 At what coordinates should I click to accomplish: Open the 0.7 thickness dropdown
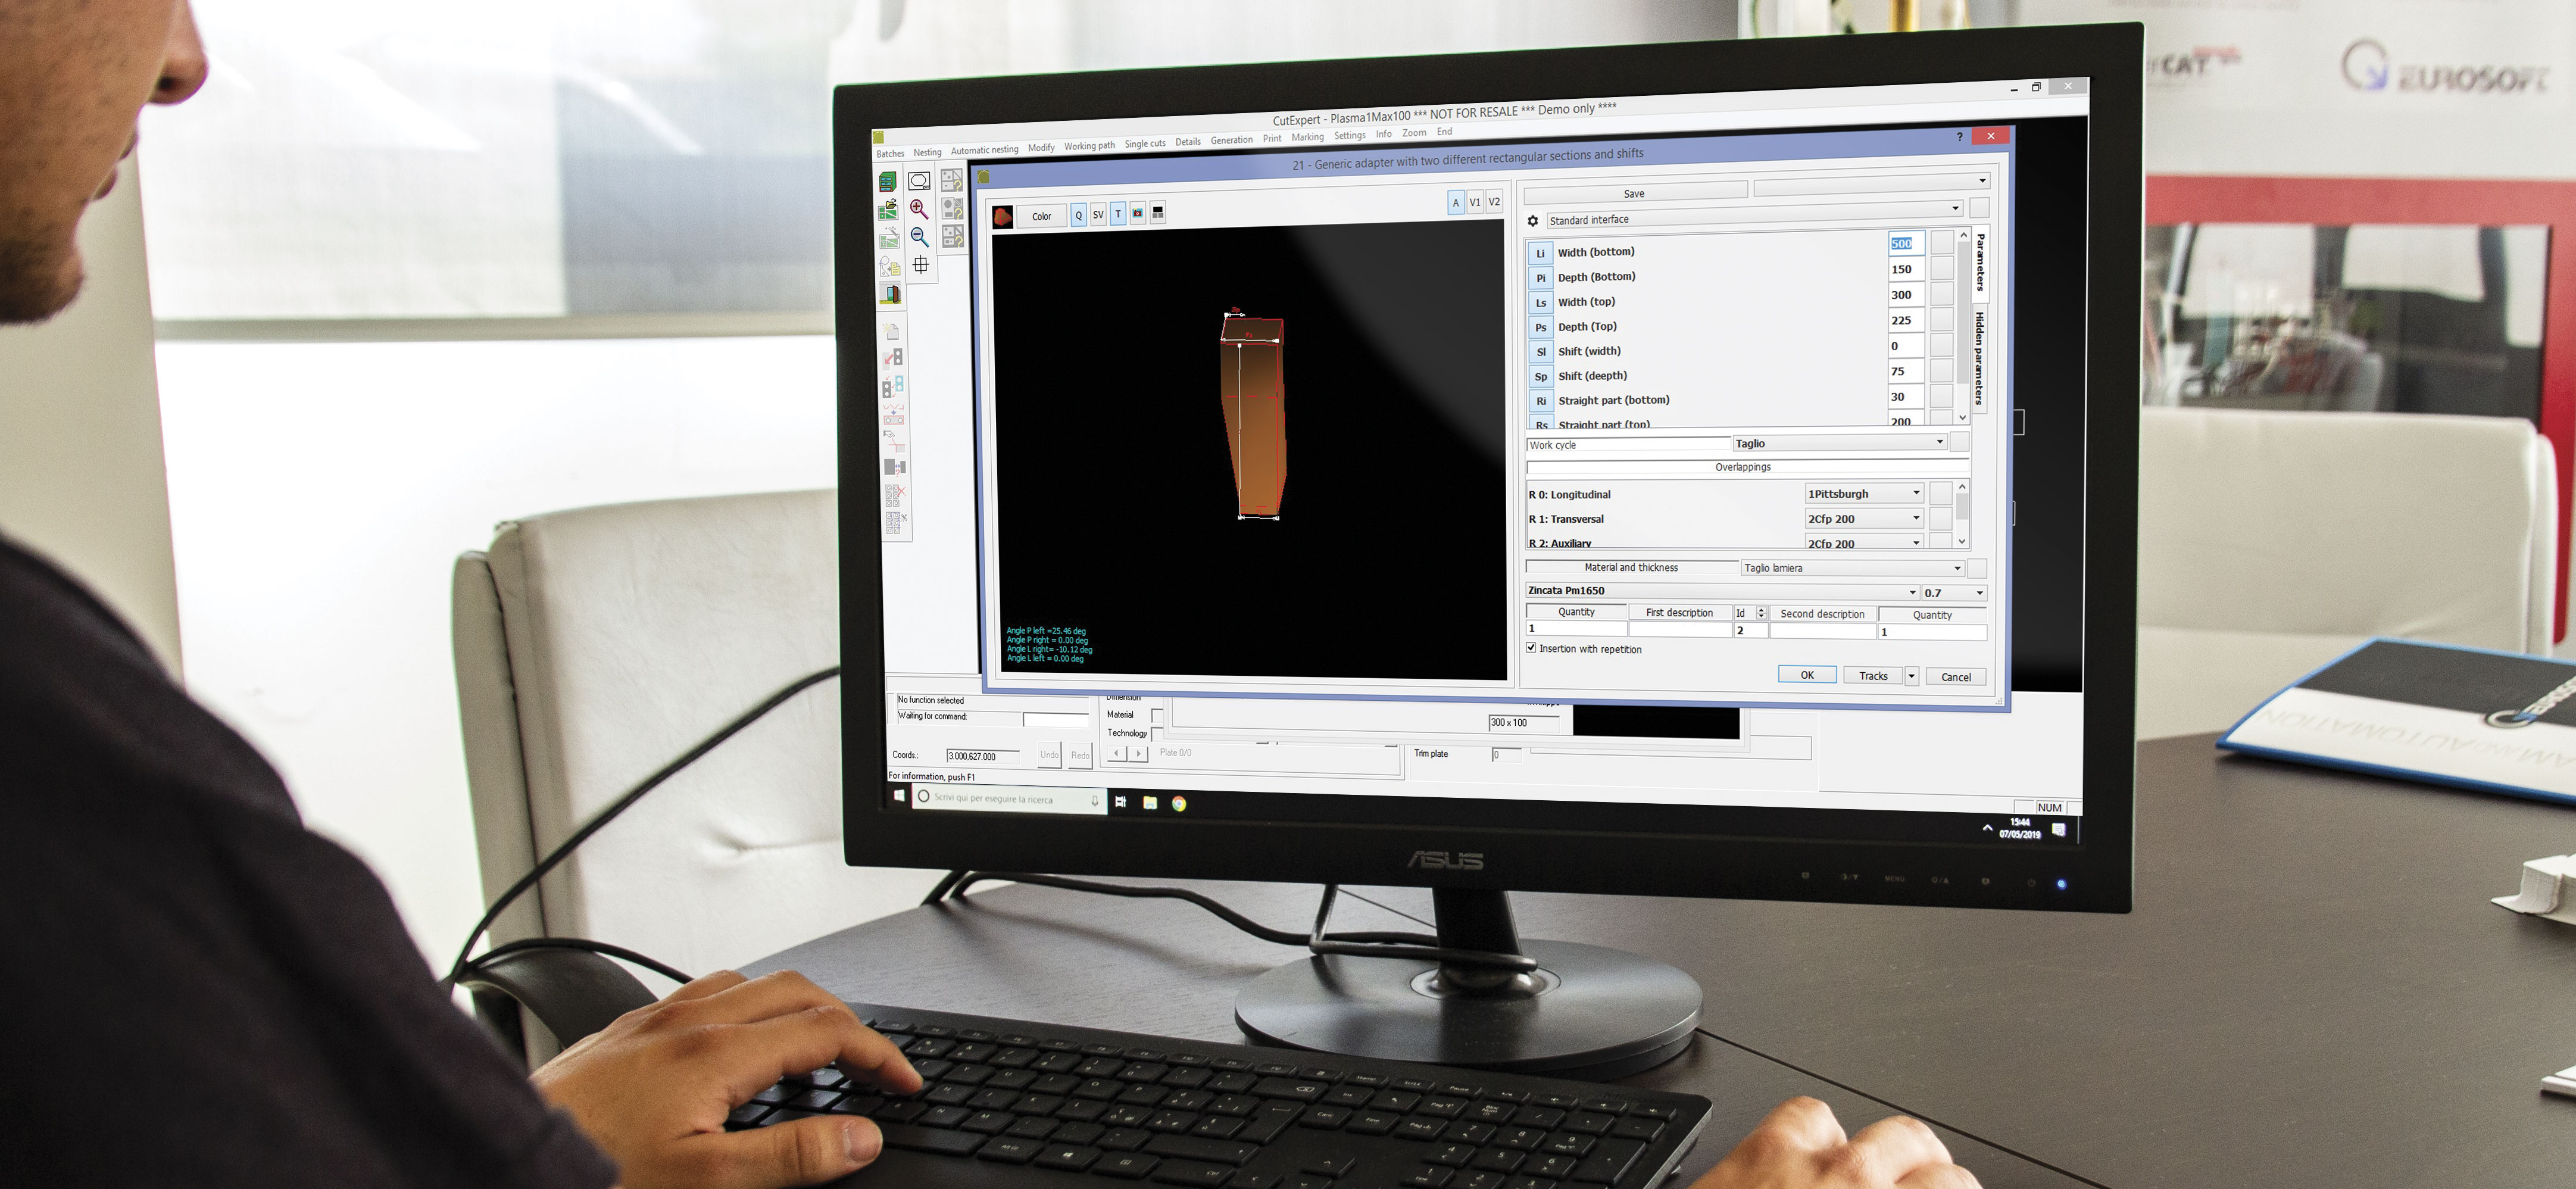(x=1954, y=593)
